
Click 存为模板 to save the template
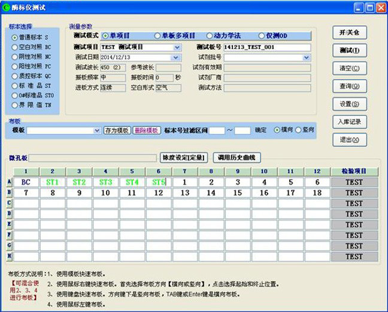pyautogui.click(x=117, y=131)
